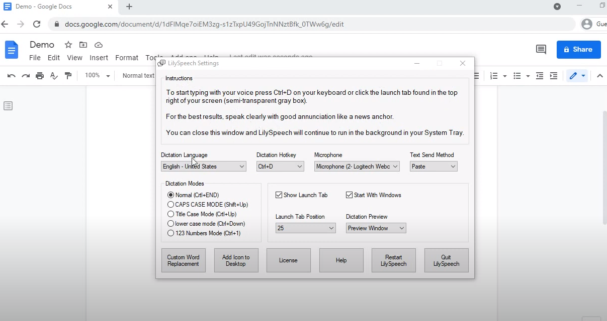Click the spell check icon

tap(54, 76)
